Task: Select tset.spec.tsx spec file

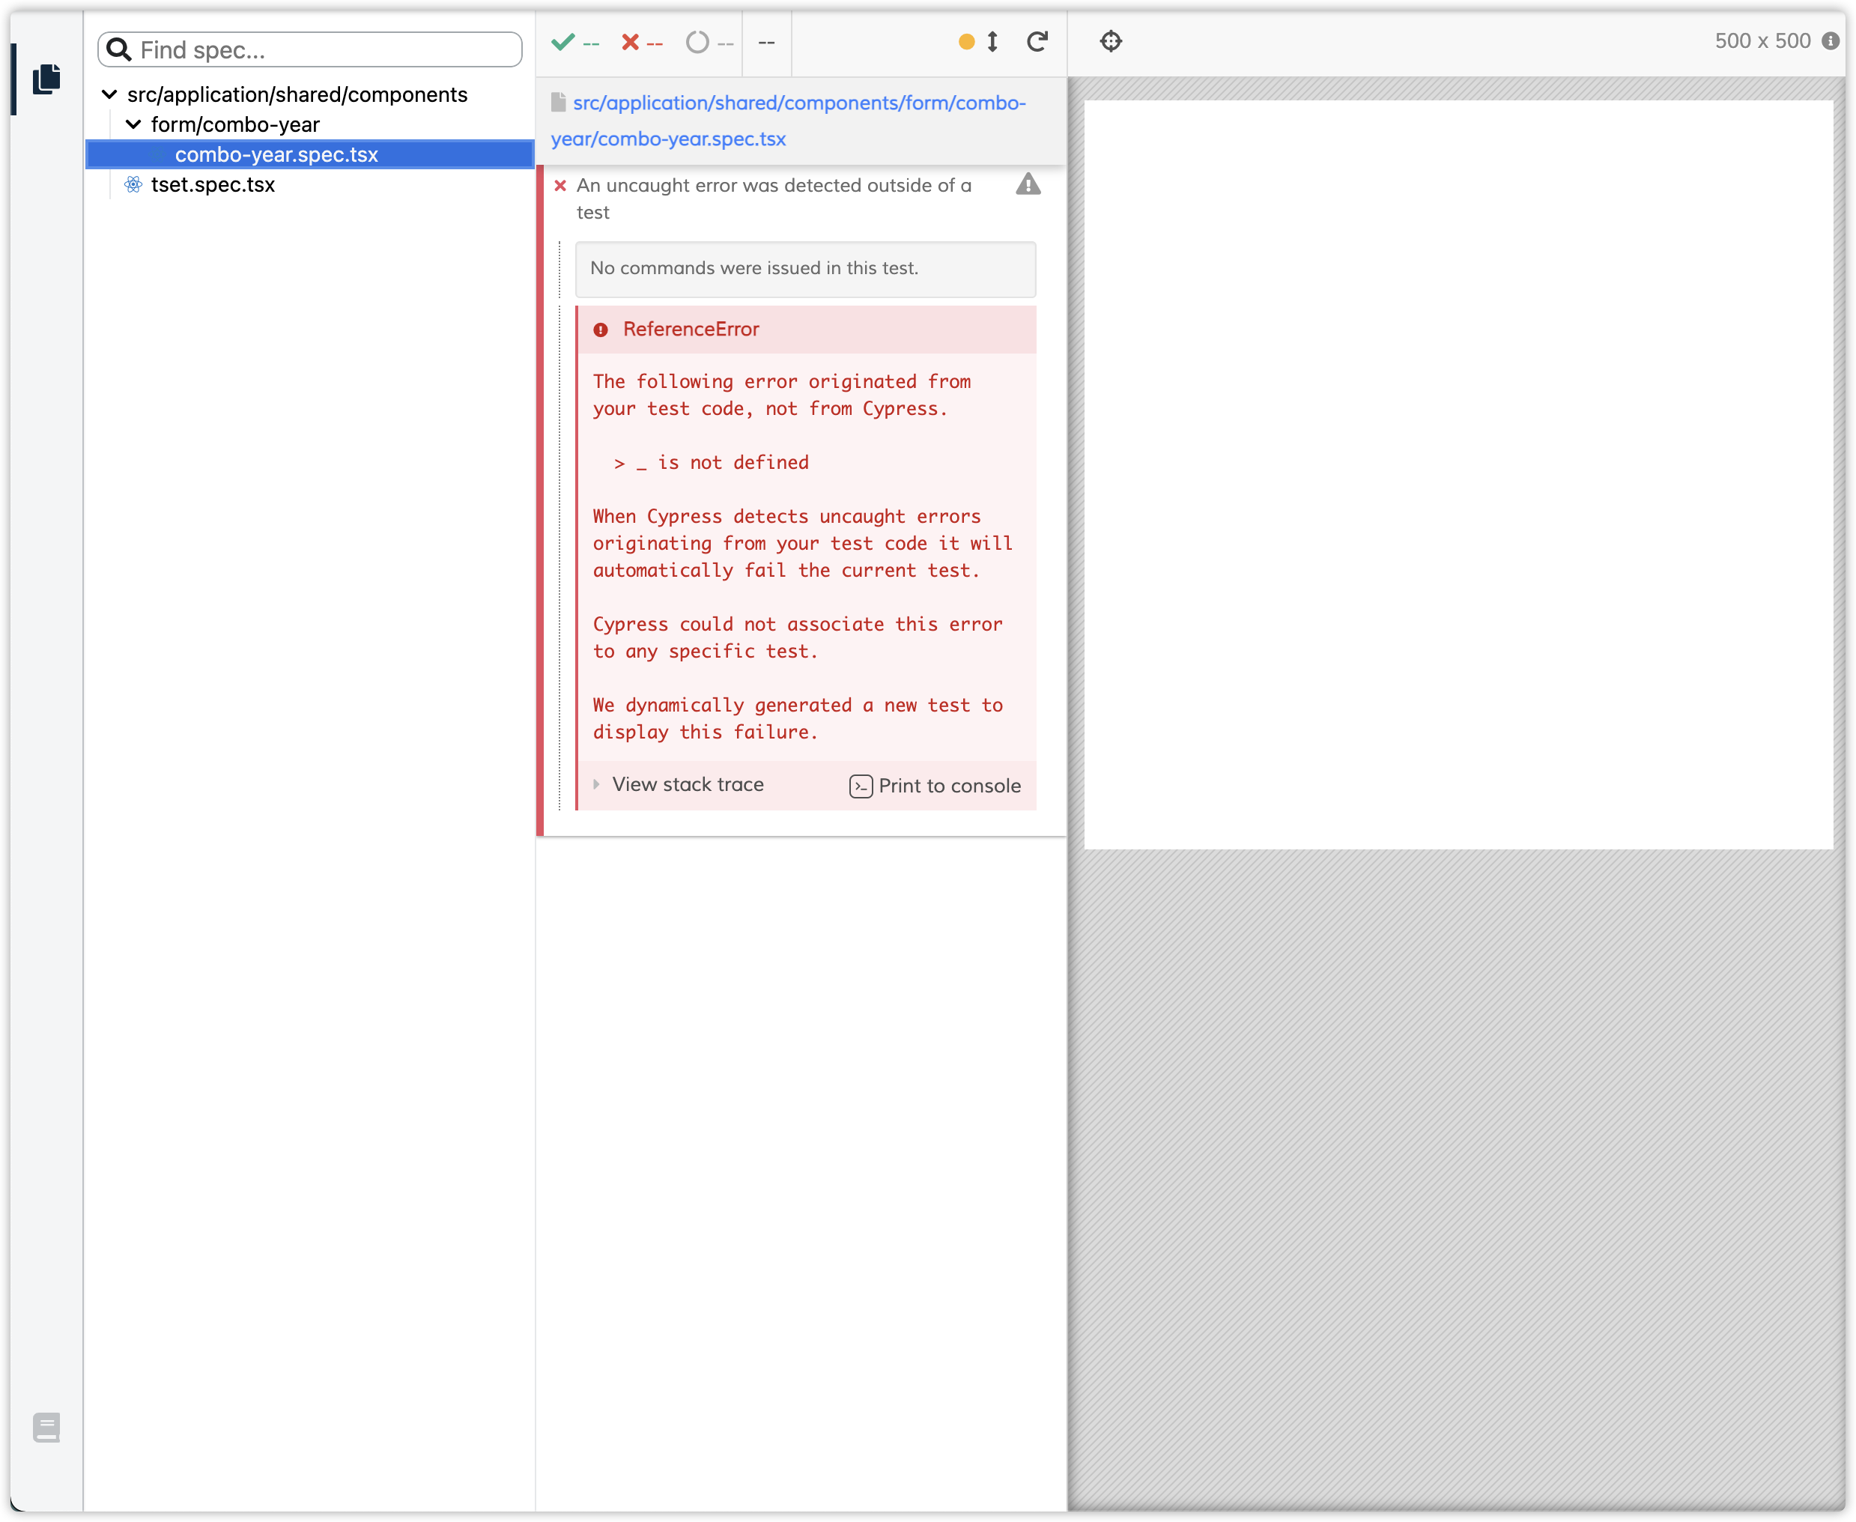Action: coord(213,184)
